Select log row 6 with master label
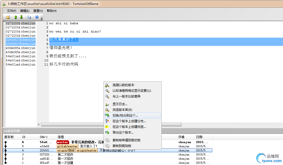 click(108, 142)
